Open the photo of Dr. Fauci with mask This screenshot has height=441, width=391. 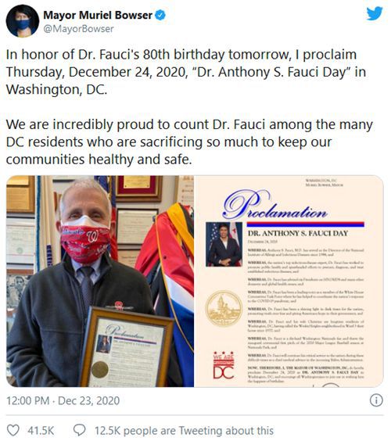pyautogui.click(x=100, y=281)
